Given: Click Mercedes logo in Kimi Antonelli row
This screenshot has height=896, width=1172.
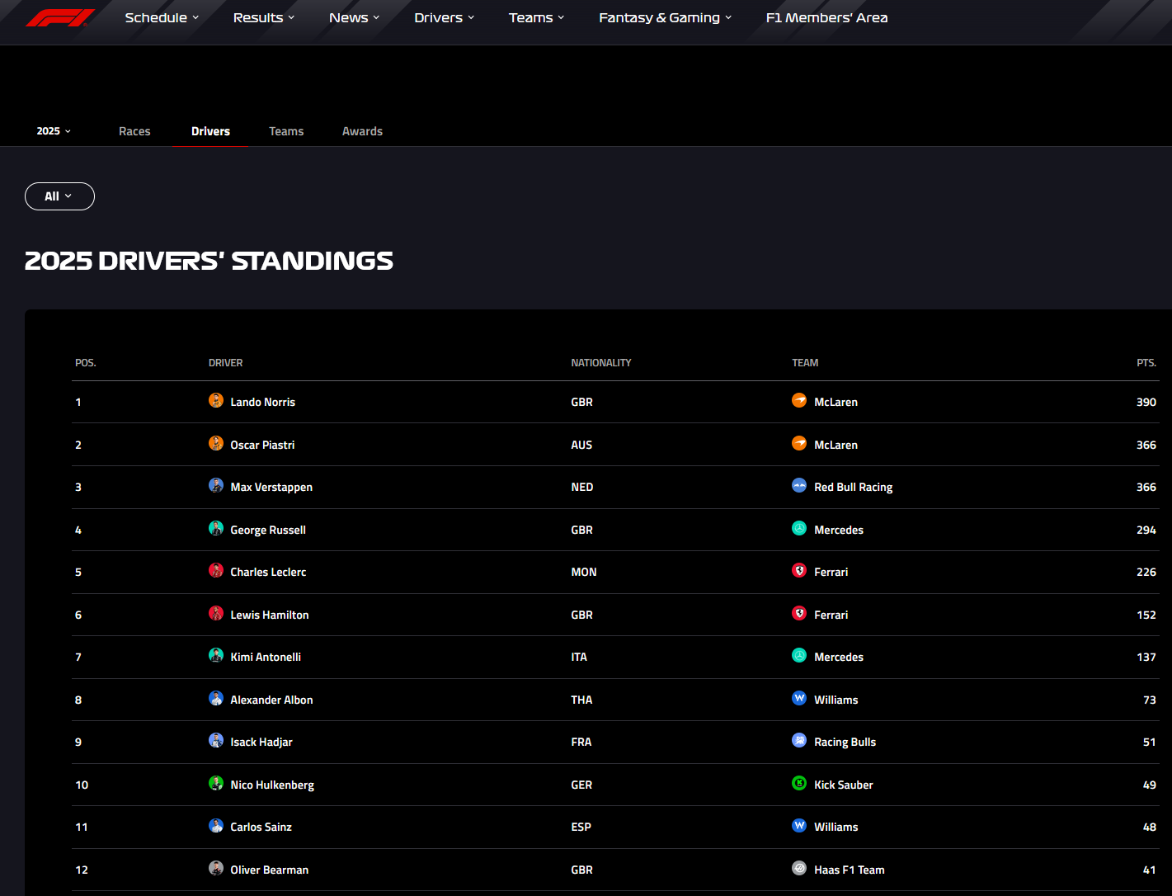Looking at the screenshot, I should point(799,656).
